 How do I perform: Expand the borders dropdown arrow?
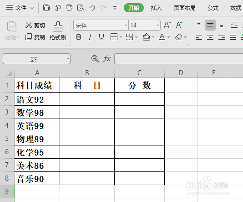121,37
